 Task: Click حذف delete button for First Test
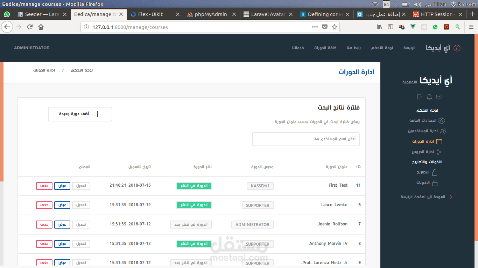pos(44,186)
